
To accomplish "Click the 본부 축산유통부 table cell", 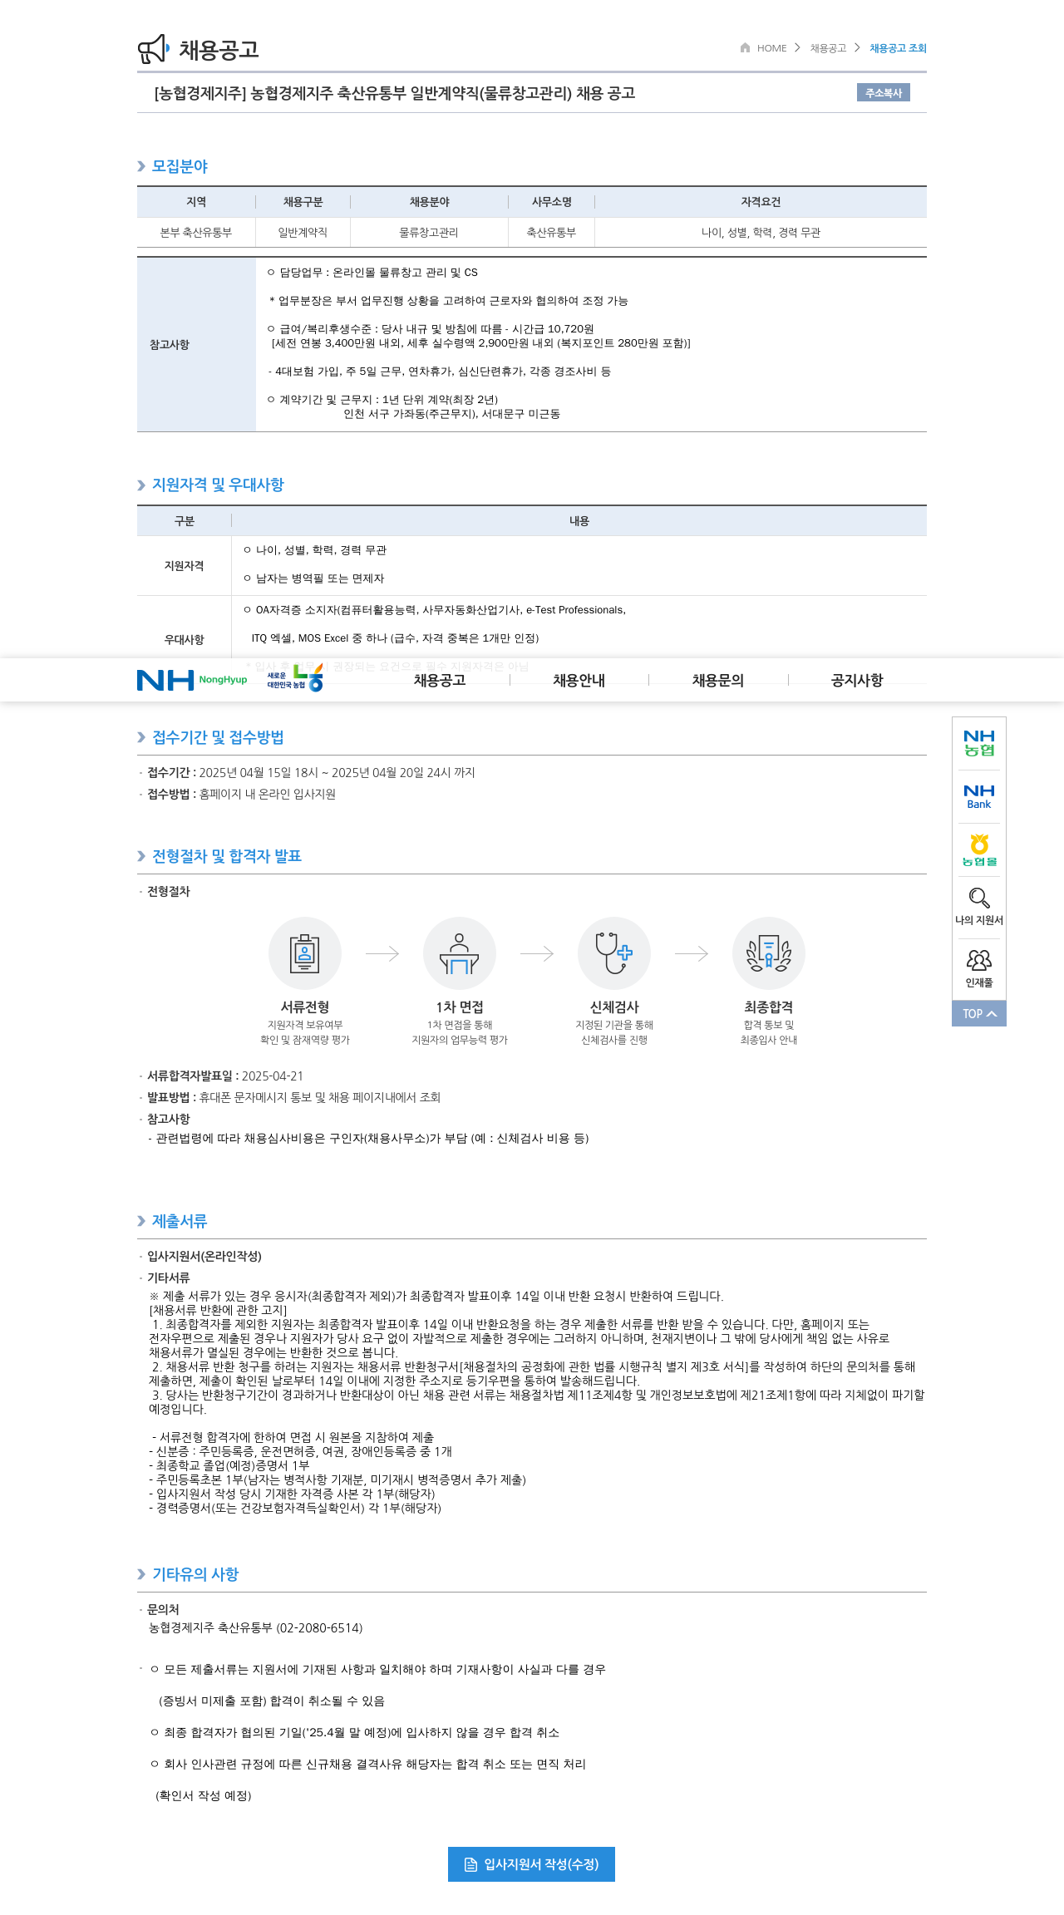I will click(196, 233).
